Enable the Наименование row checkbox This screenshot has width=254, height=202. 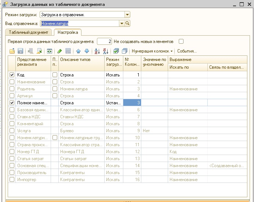[12, 82]
